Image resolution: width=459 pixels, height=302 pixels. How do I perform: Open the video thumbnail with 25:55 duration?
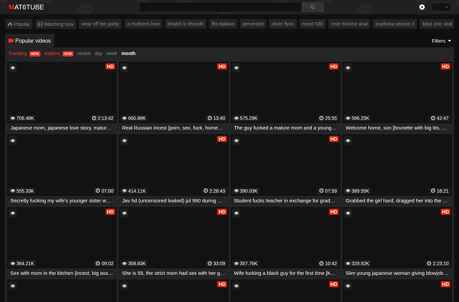tap(285, 92)
